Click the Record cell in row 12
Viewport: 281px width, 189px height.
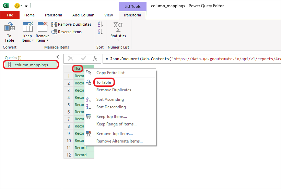pyautogui.click(x=84, y=155)
